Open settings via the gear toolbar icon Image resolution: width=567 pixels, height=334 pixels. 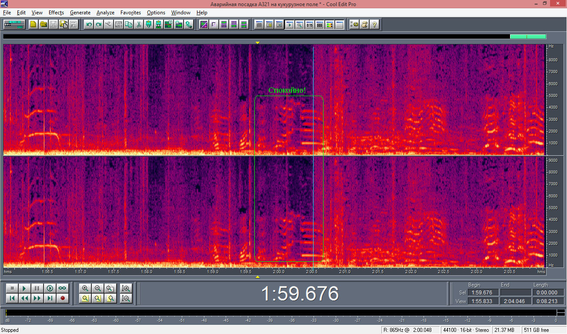[x=354, y=24]
